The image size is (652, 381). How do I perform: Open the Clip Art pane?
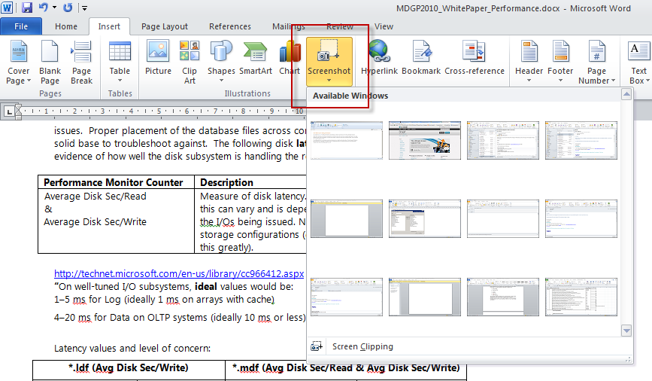tap(190, 59)
